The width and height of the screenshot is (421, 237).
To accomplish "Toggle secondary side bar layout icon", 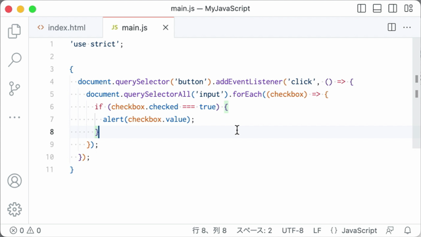I will (x=393, y=9).
